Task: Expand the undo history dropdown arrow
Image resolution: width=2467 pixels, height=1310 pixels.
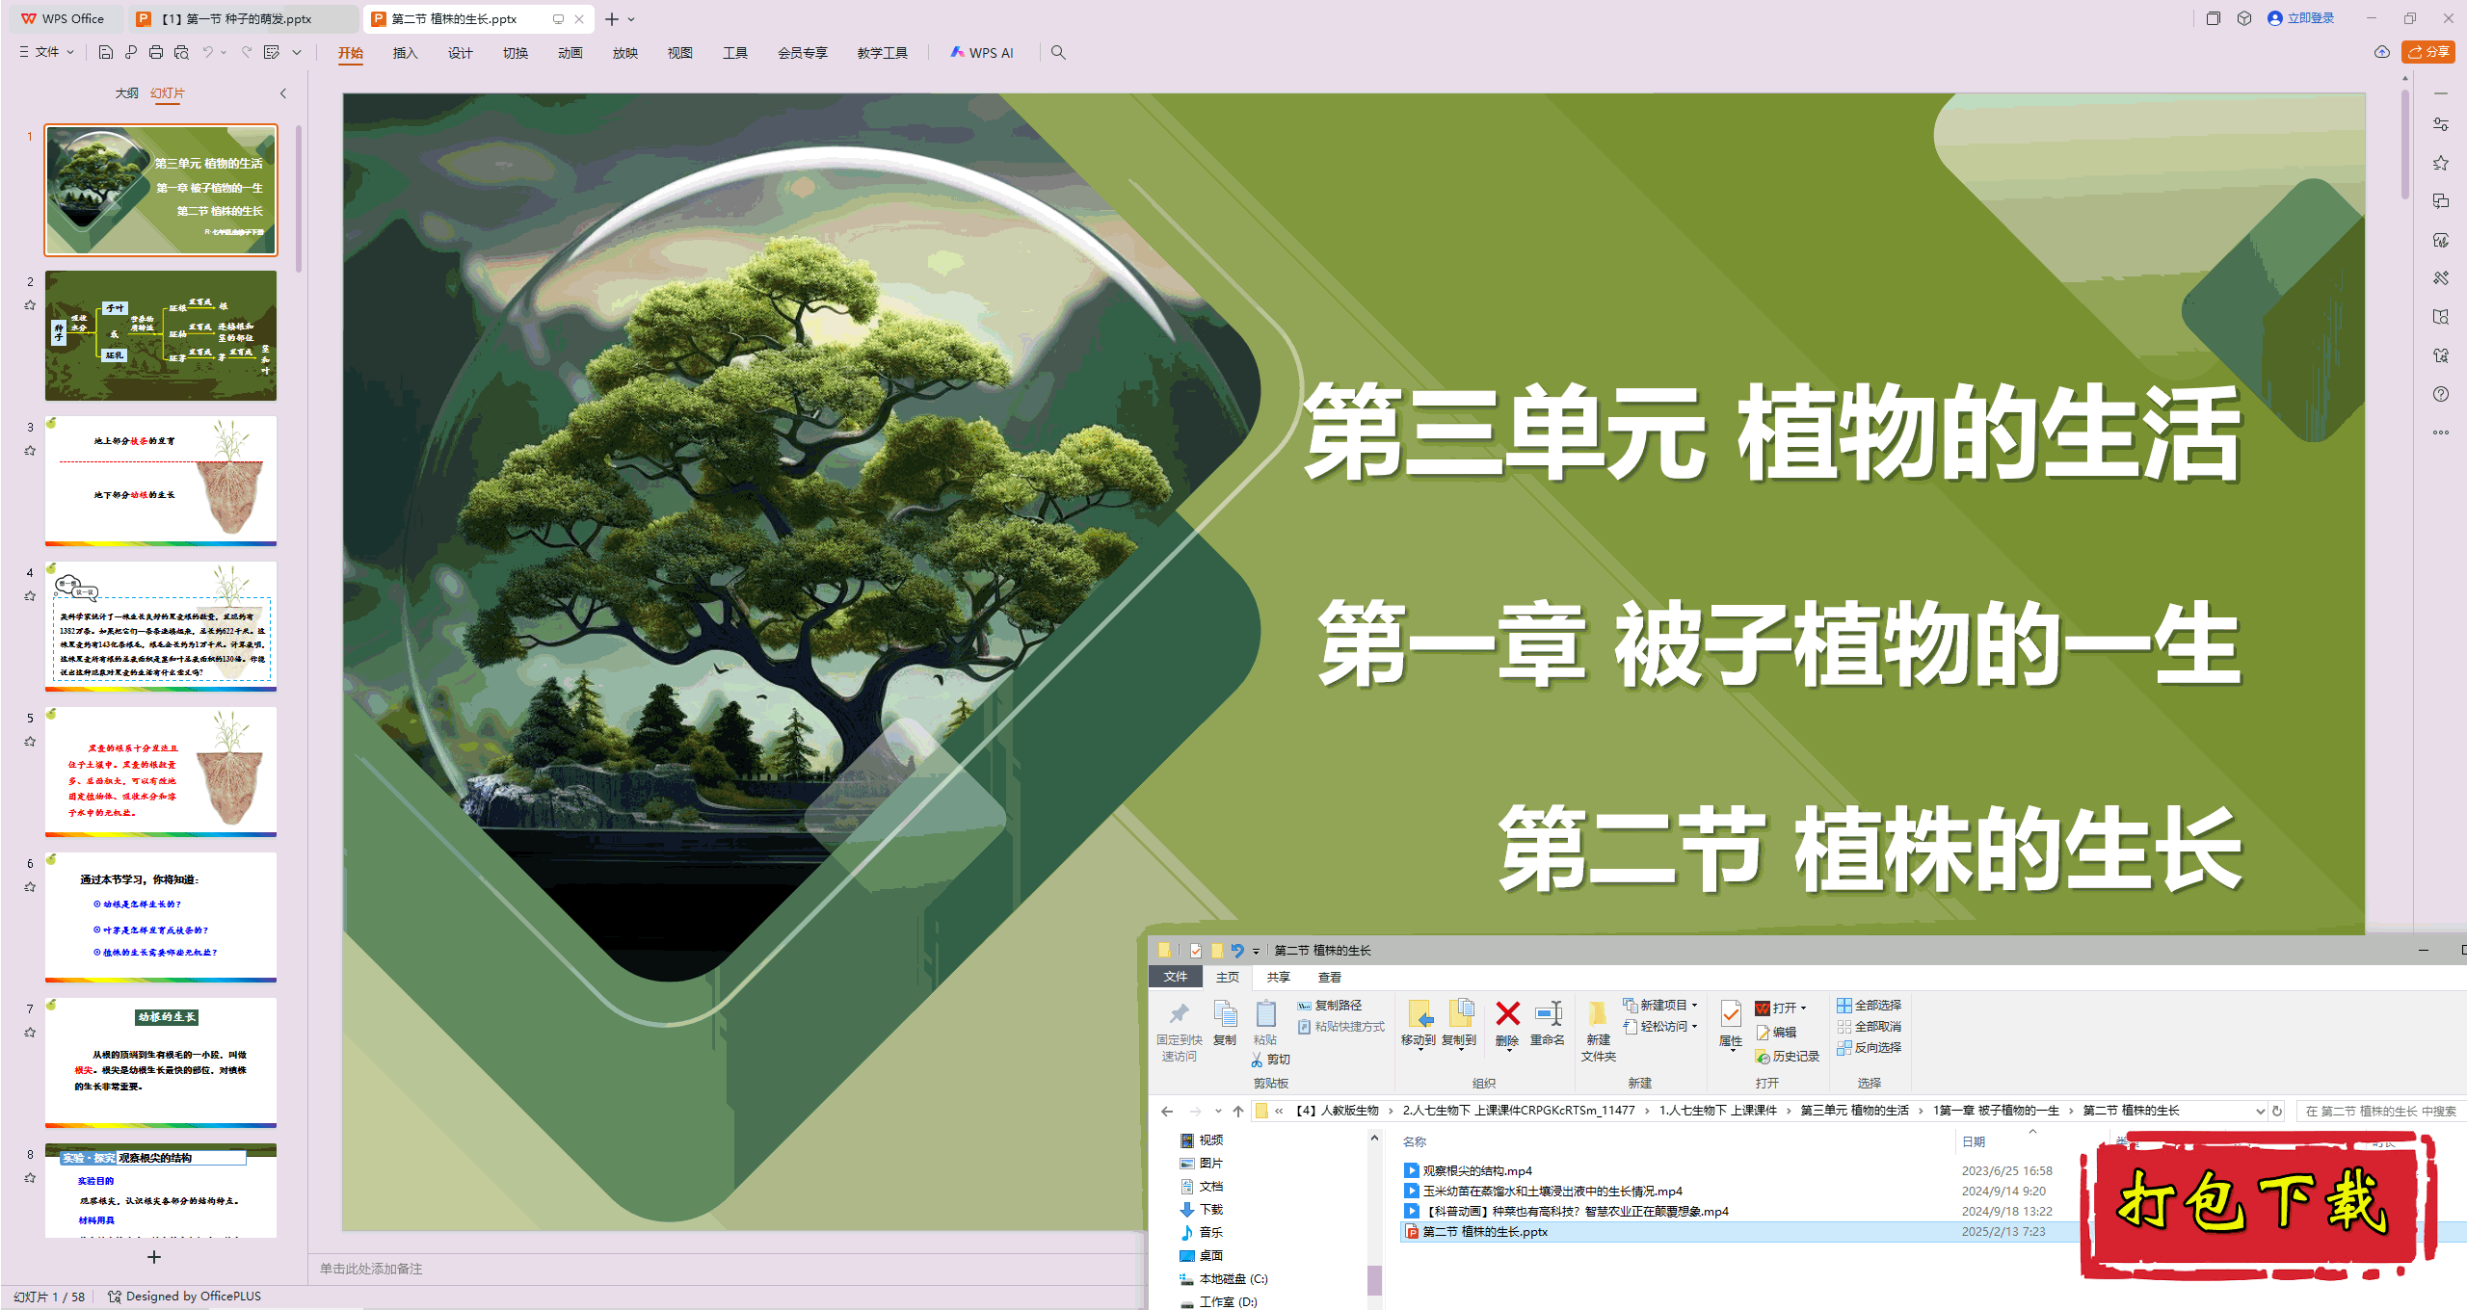Action: pyautogui.click(x=224, y=52)
